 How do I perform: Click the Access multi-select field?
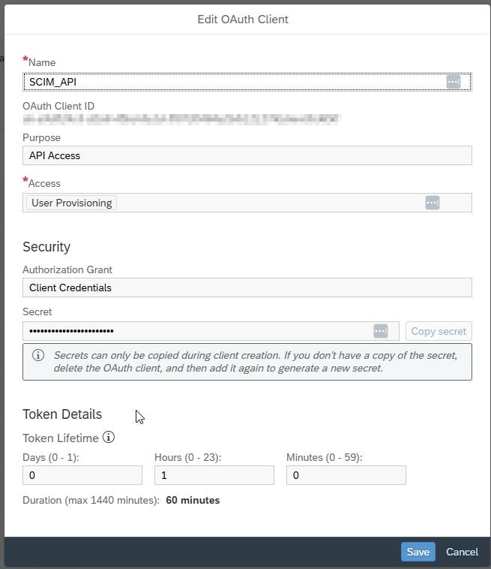point(270,203)
